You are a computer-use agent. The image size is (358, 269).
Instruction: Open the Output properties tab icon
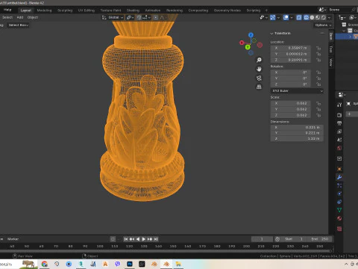(339, 123)
